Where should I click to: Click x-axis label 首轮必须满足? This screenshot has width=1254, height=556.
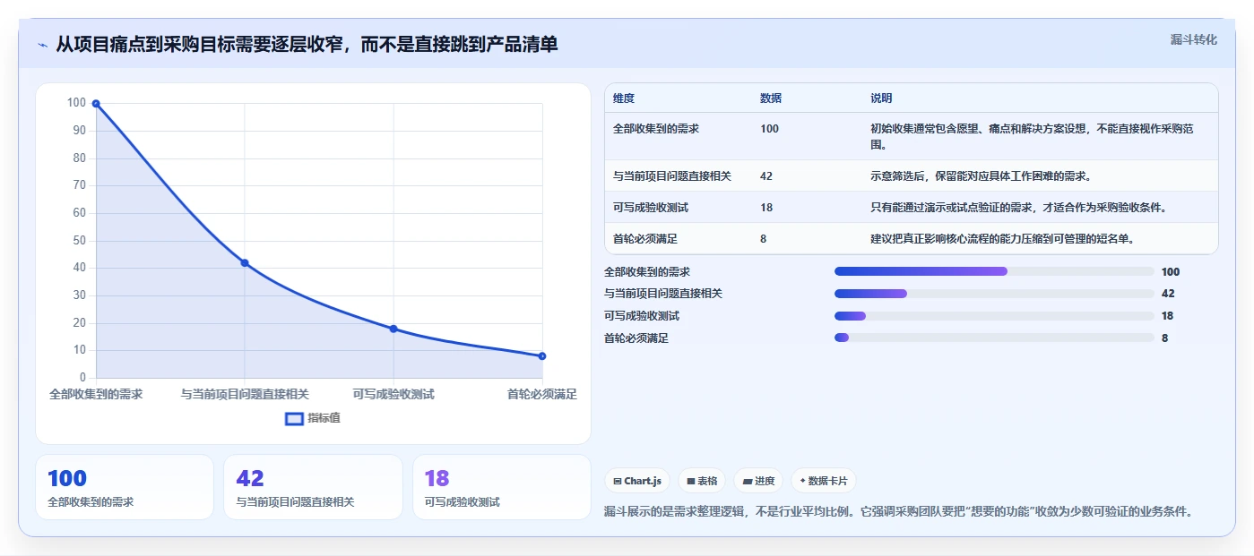[541, 394]
